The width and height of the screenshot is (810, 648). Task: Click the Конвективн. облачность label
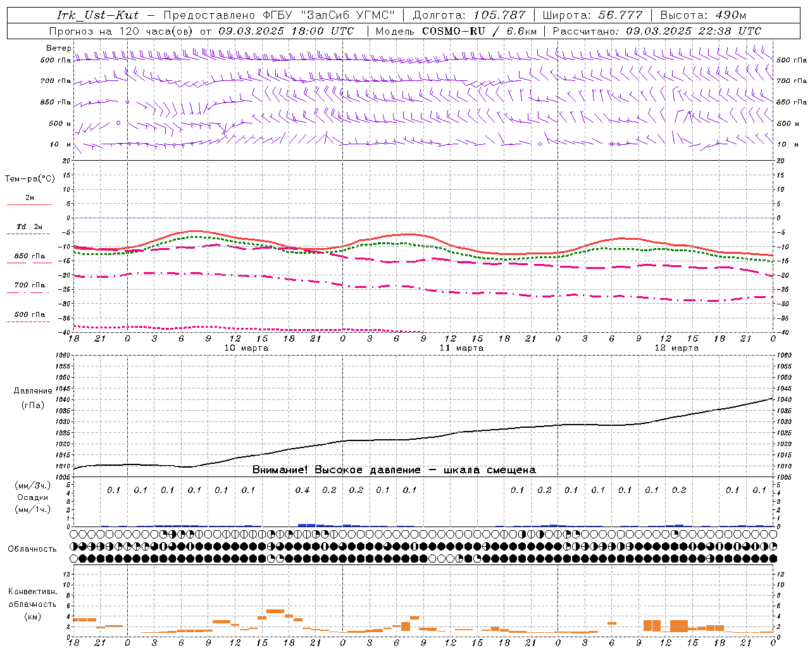pos(32,597)
